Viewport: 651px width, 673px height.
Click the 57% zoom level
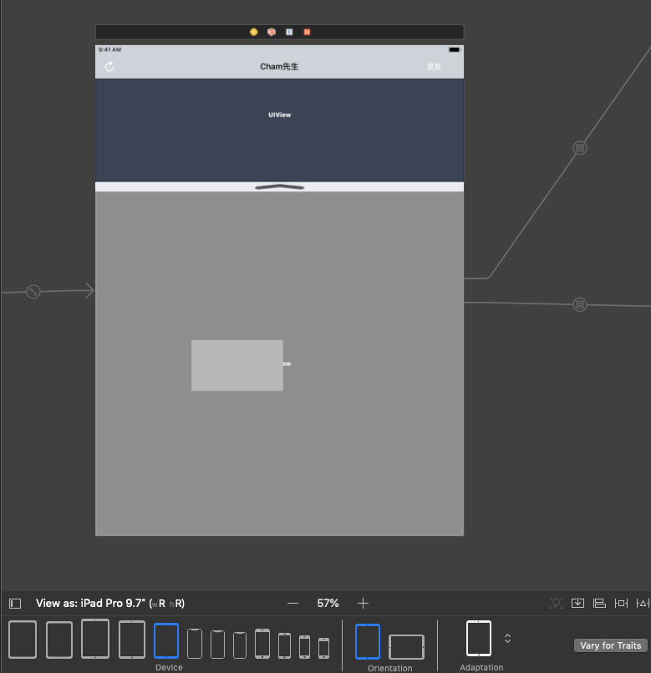point(328,604)
